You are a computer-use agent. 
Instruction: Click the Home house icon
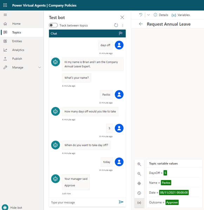(x=5, y=24)
